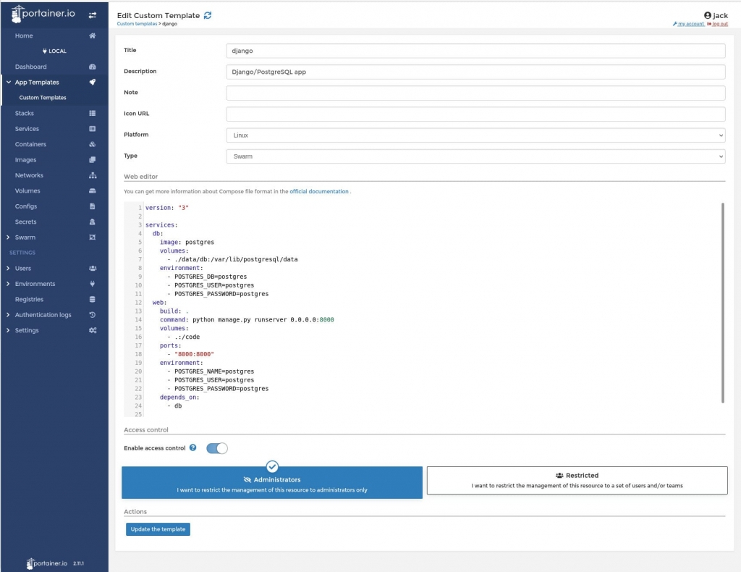Click the Title input field
This screenshot has height=572, width=741.
click(x=476, y=51)
